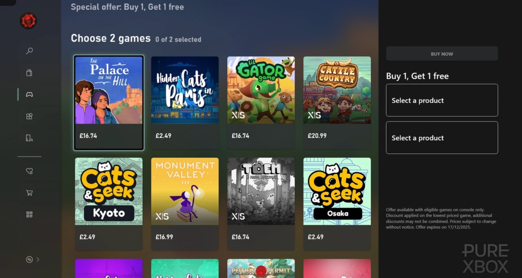The height and width of the screenshot is (278, 522).
Task: Open the Gears of War profile avatar
Action: [x=28, y=21]
